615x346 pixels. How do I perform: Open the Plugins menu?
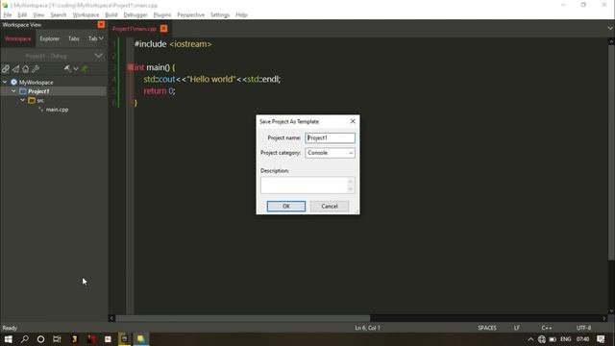(162, 15)
